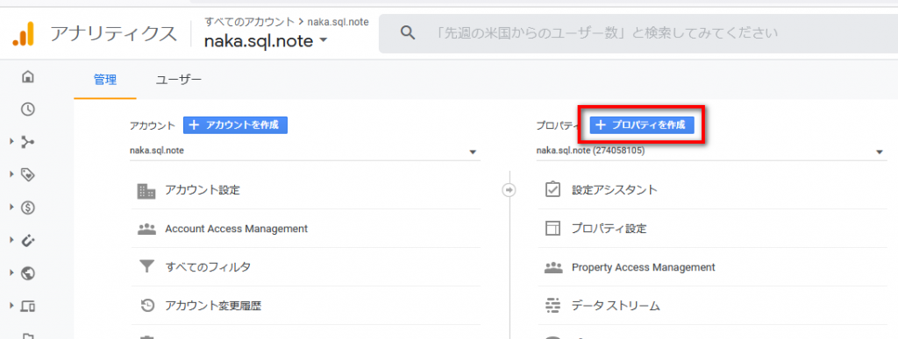Open the property dropdown naka.sql.note (274058105)

711,152
